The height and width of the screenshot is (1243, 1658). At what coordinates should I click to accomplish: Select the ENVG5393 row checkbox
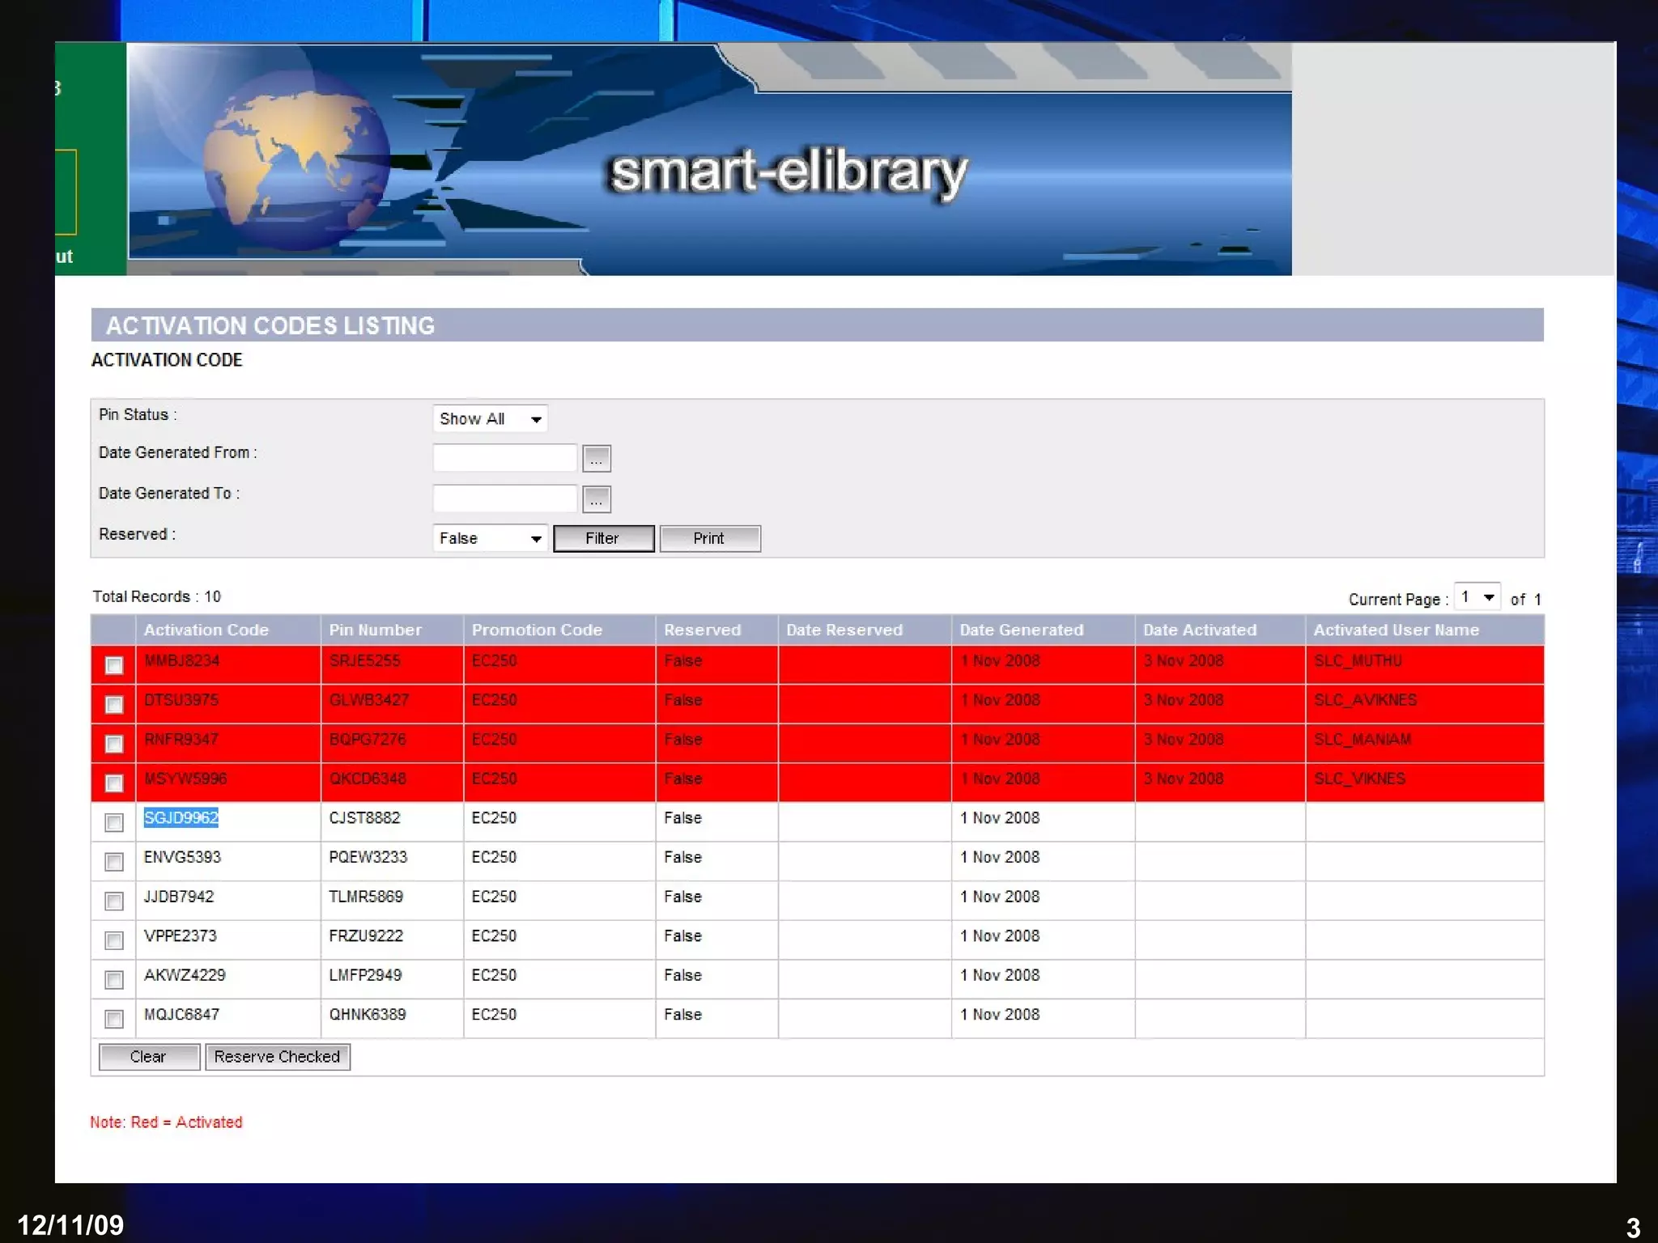click(114, 862)
